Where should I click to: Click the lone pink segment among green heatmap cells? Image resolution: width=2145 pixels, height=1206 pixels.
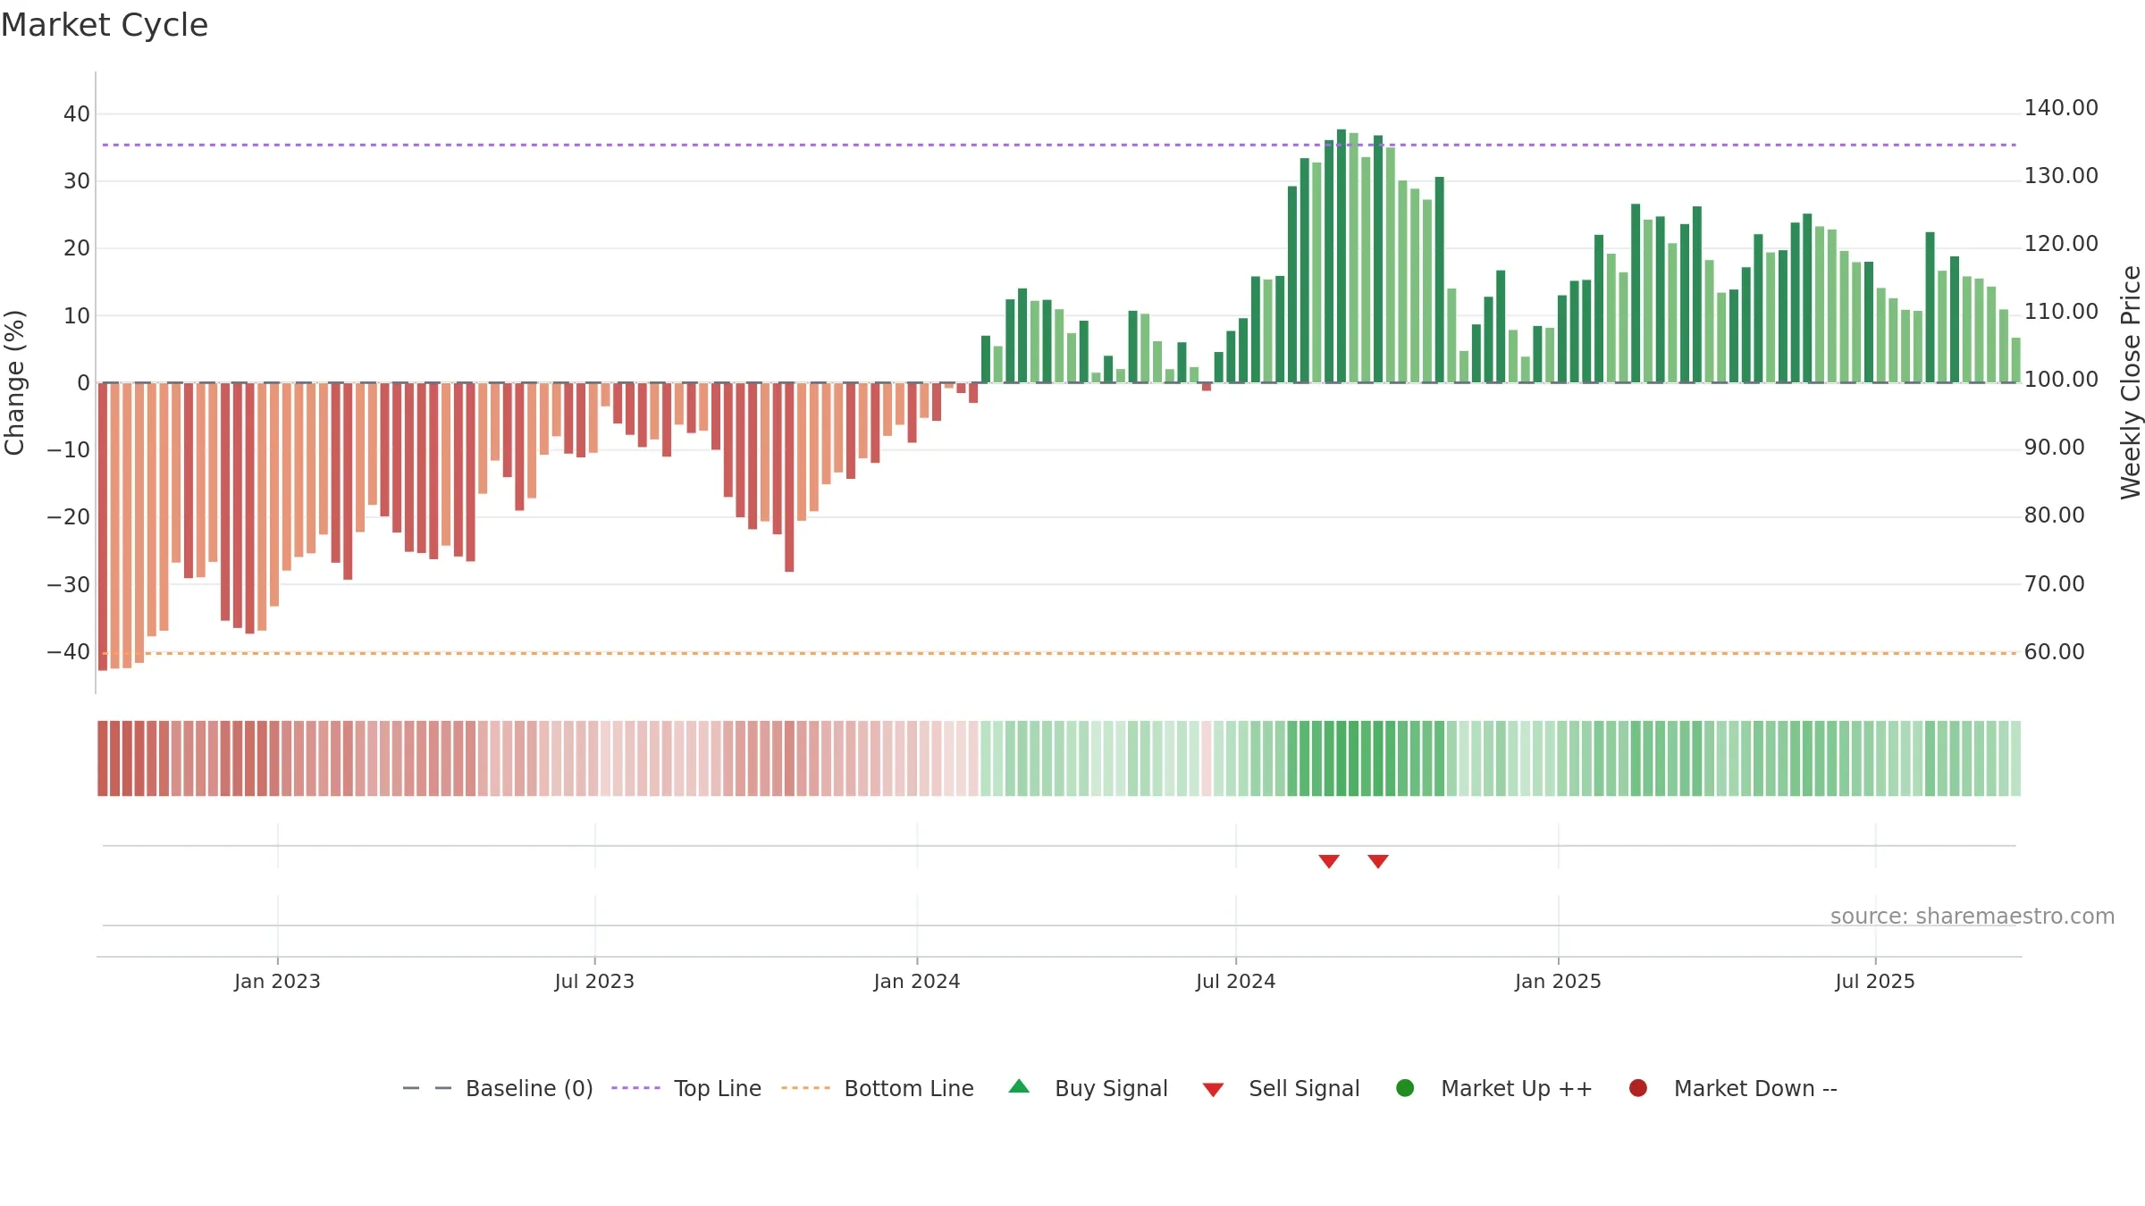1207,758
